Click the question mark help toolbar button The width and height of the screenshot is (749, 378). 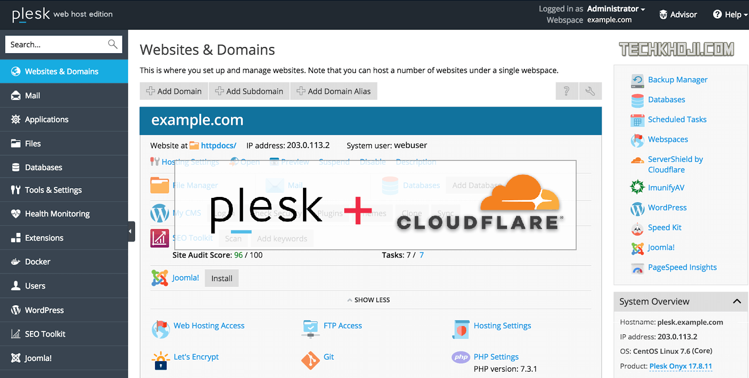pyautogui.click(x=567, y=91)
